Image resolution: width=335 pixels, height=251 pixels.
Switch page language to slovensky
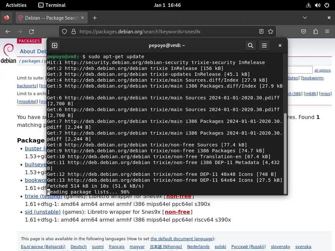(280, 247)
